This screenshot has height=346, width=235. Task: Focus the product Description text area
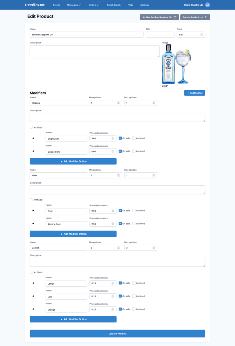coord(94,51)
